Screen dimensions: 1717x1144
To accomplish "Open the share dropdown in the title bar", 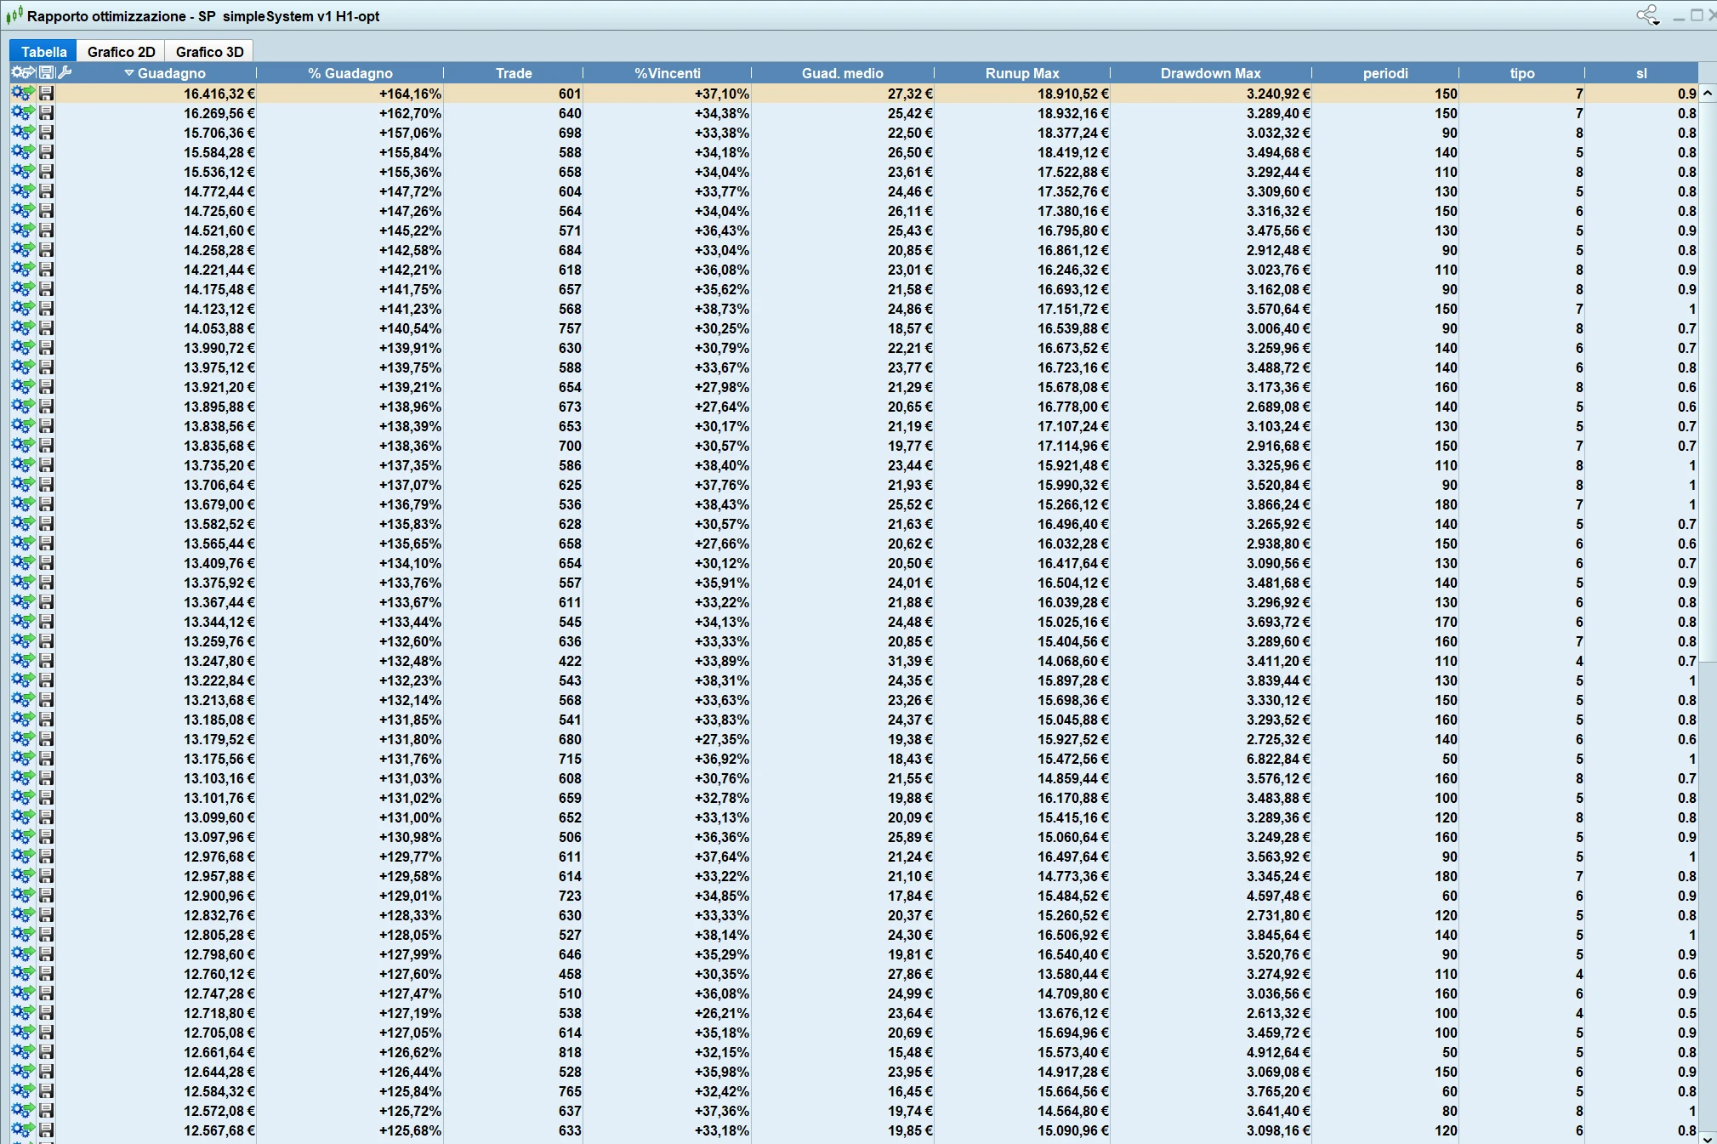I will [x=1648, y=15].
